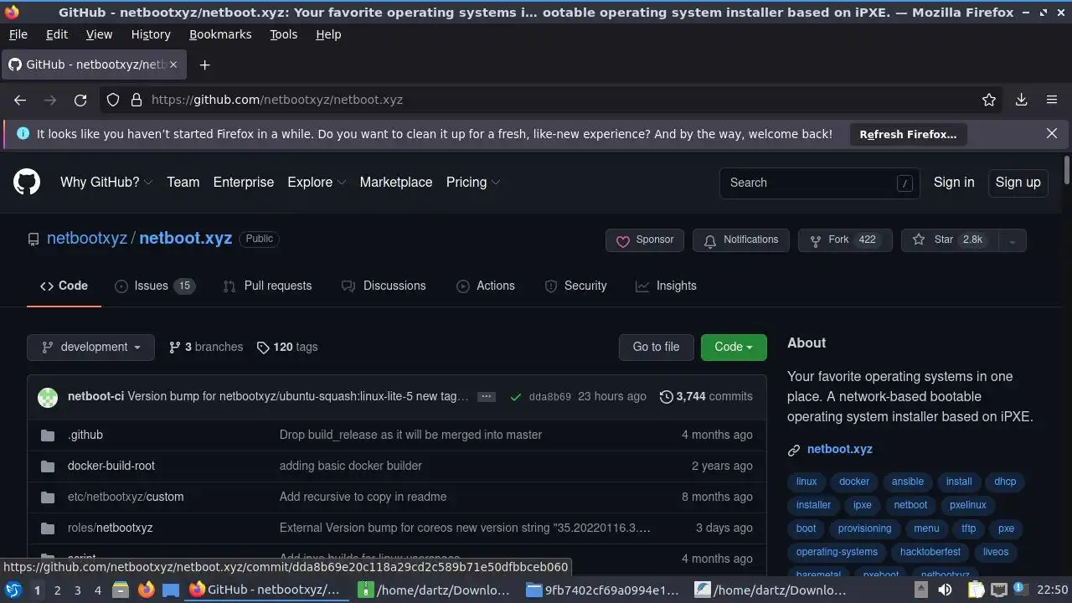Expand commit message ellipsis button
The height and width of the screenshot is (603, 1072).
(487, 397)
